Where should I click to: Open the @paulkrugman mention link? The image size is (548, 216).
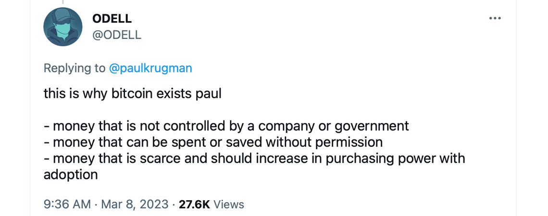pyautogui.click(x=150, y=68)
